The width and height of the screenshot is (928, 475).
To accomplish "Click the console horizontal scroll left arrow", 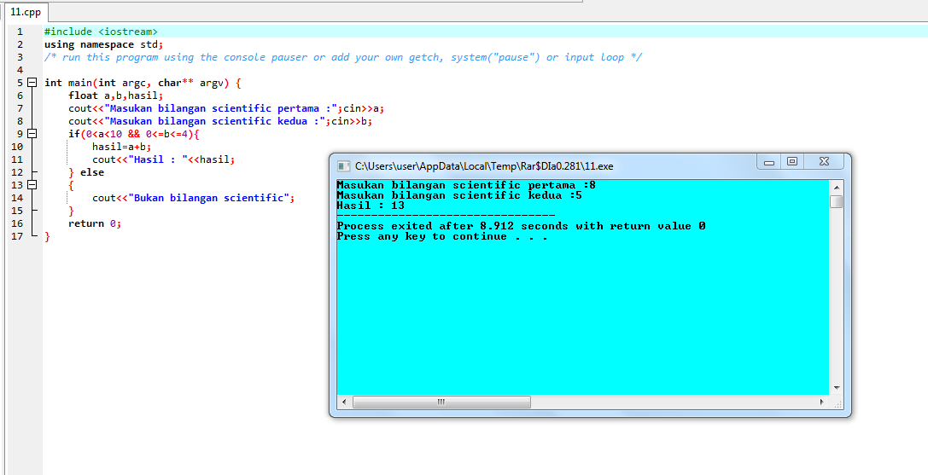I will 344,403.
